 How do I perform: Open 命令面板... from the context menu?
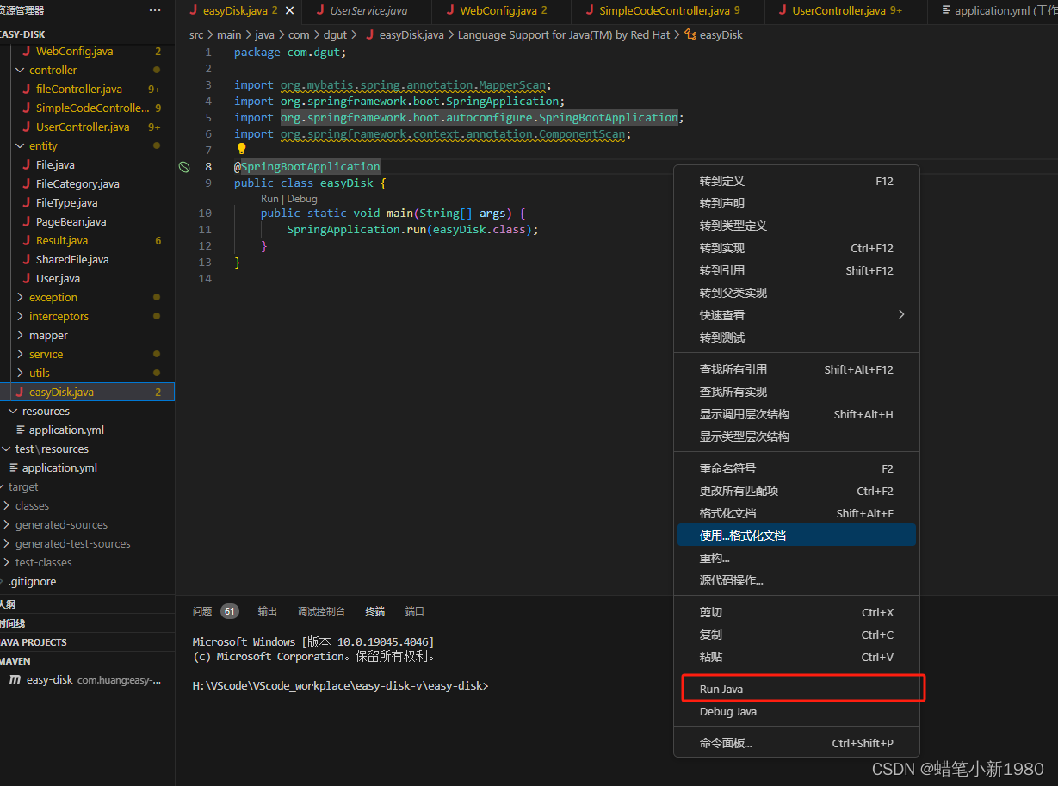click(796, 744)
